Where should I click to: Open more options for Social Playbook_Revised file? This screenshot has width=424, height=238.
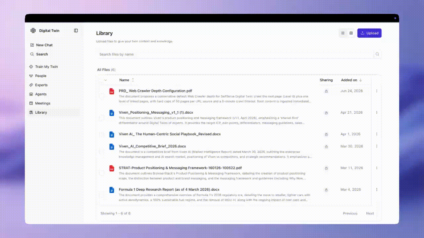(377, 134)
